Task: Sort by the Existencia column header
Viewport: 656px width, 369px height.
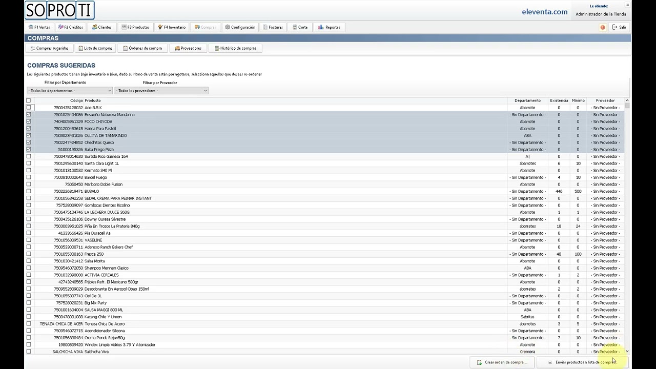Action: click(x=559, y=100)
